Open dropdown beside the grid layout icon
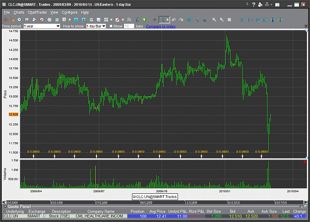This screenshot has height=222, width=310. click(111, 19)
